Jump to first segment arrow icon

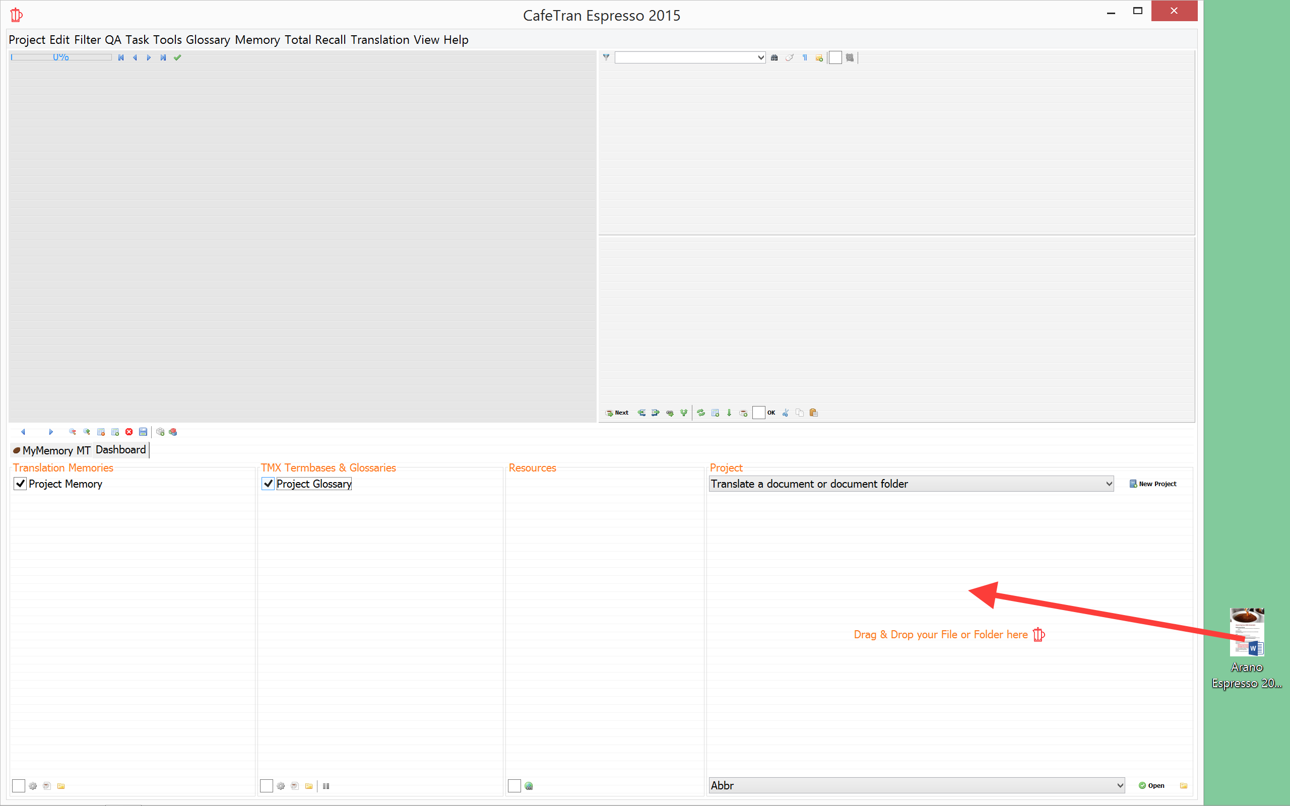pos(121,57)
